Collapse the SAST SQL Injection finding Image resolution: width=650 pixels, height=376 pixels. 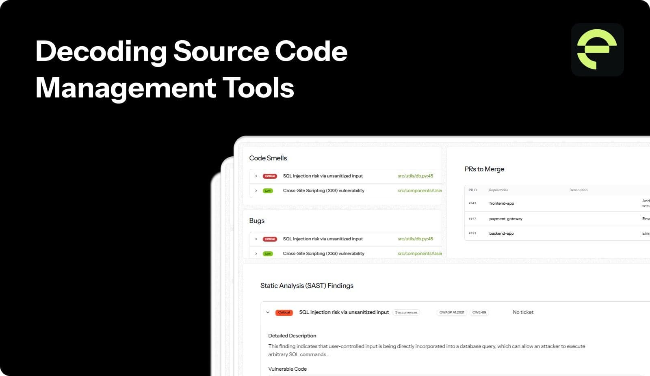(268, 313)
